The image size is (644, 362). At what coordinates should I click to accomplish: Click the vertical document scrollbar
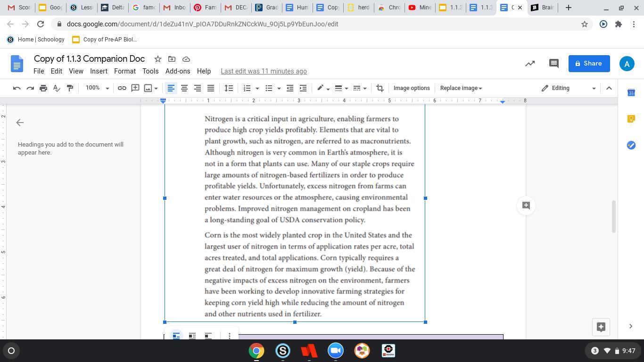[x=614, y=216]
